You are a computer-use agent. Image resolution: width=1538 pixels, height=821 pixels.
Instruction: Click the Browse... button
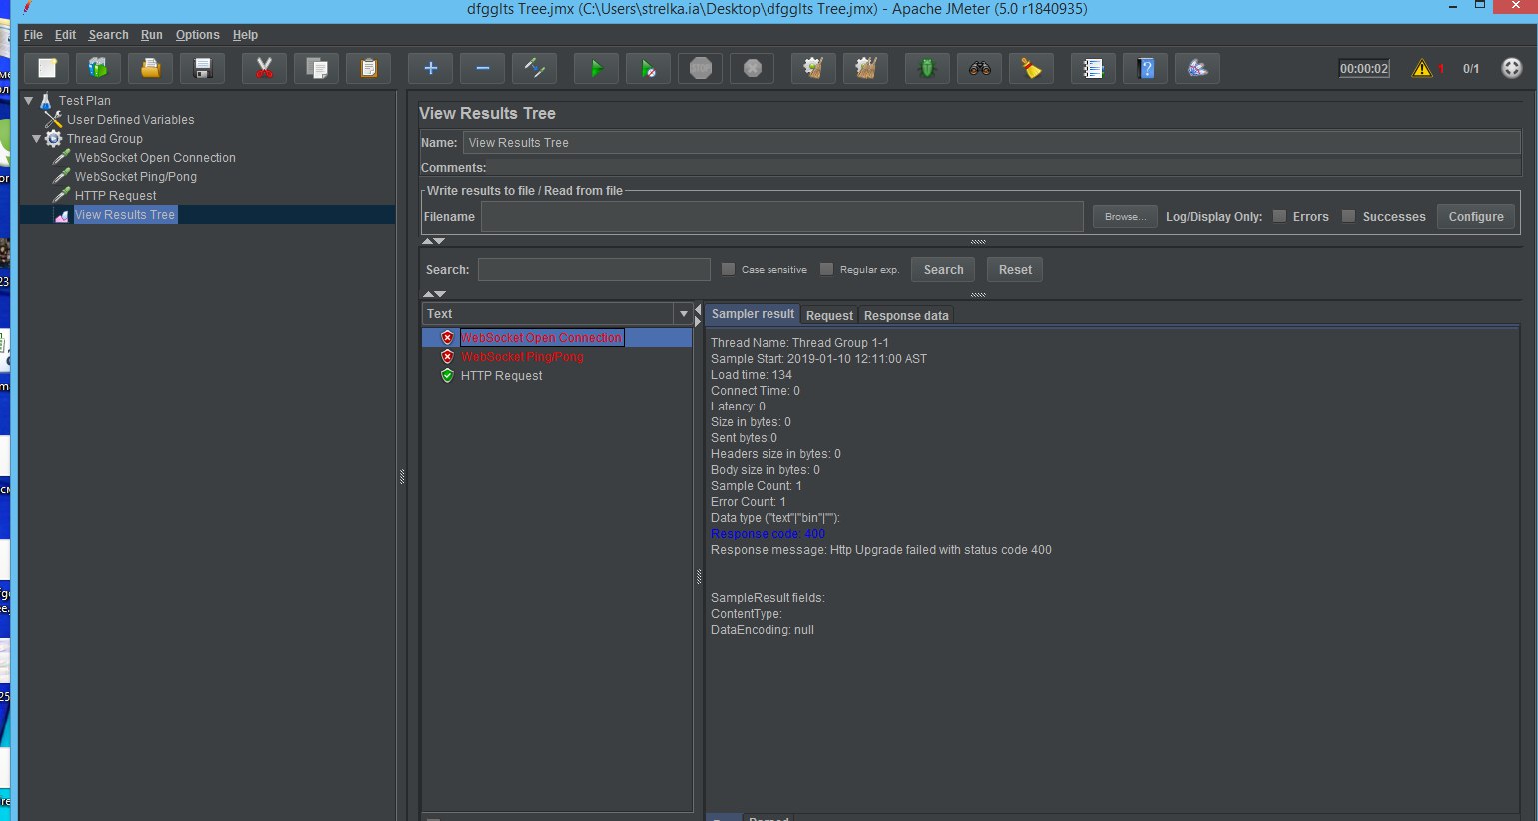(1125, 216)
